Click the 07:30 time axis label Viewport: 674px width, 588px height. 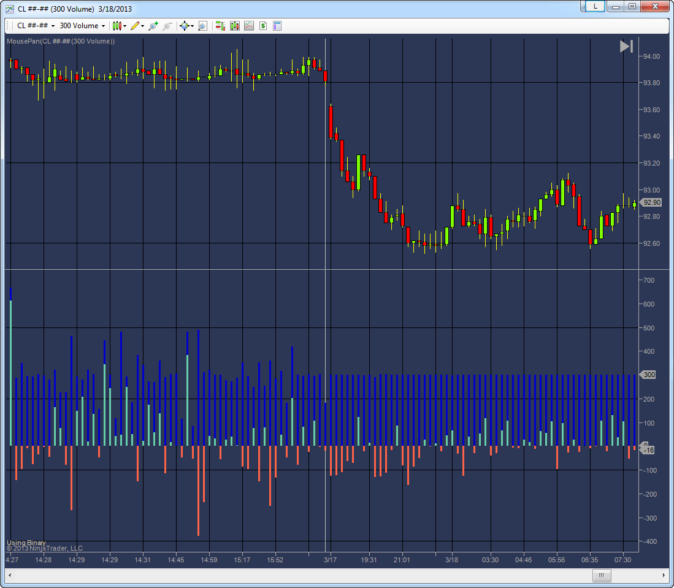point(623,560)
